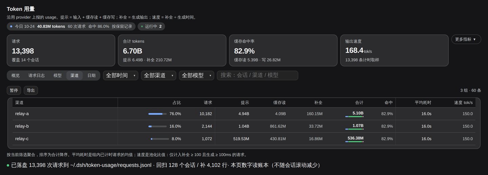Click the 今日 10-24 usage pill
This screenshot has height=175, width=488.
[71, 26]
